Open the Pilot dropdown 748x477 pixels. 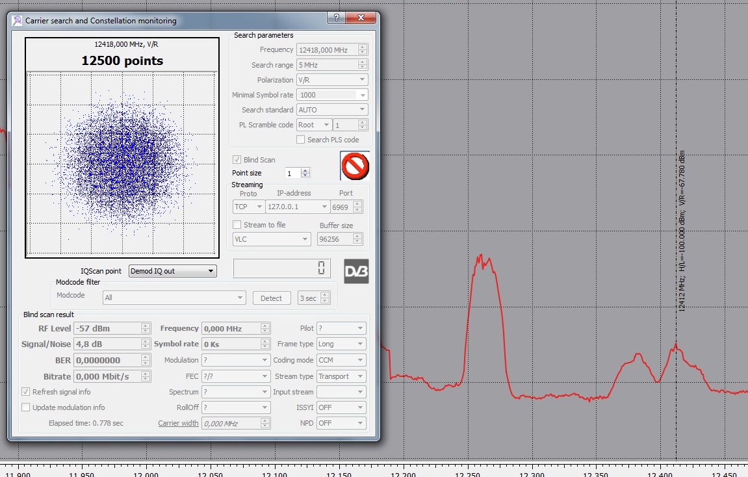point(342,328)
